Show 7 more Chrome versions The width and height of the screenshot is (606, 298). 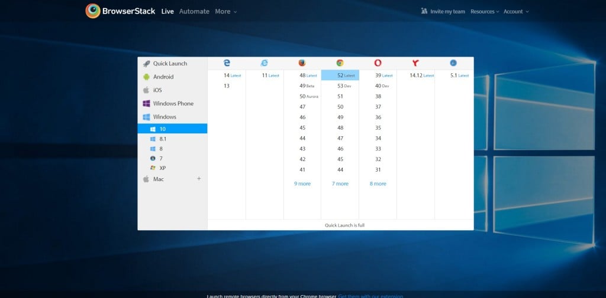coord(340,184)
